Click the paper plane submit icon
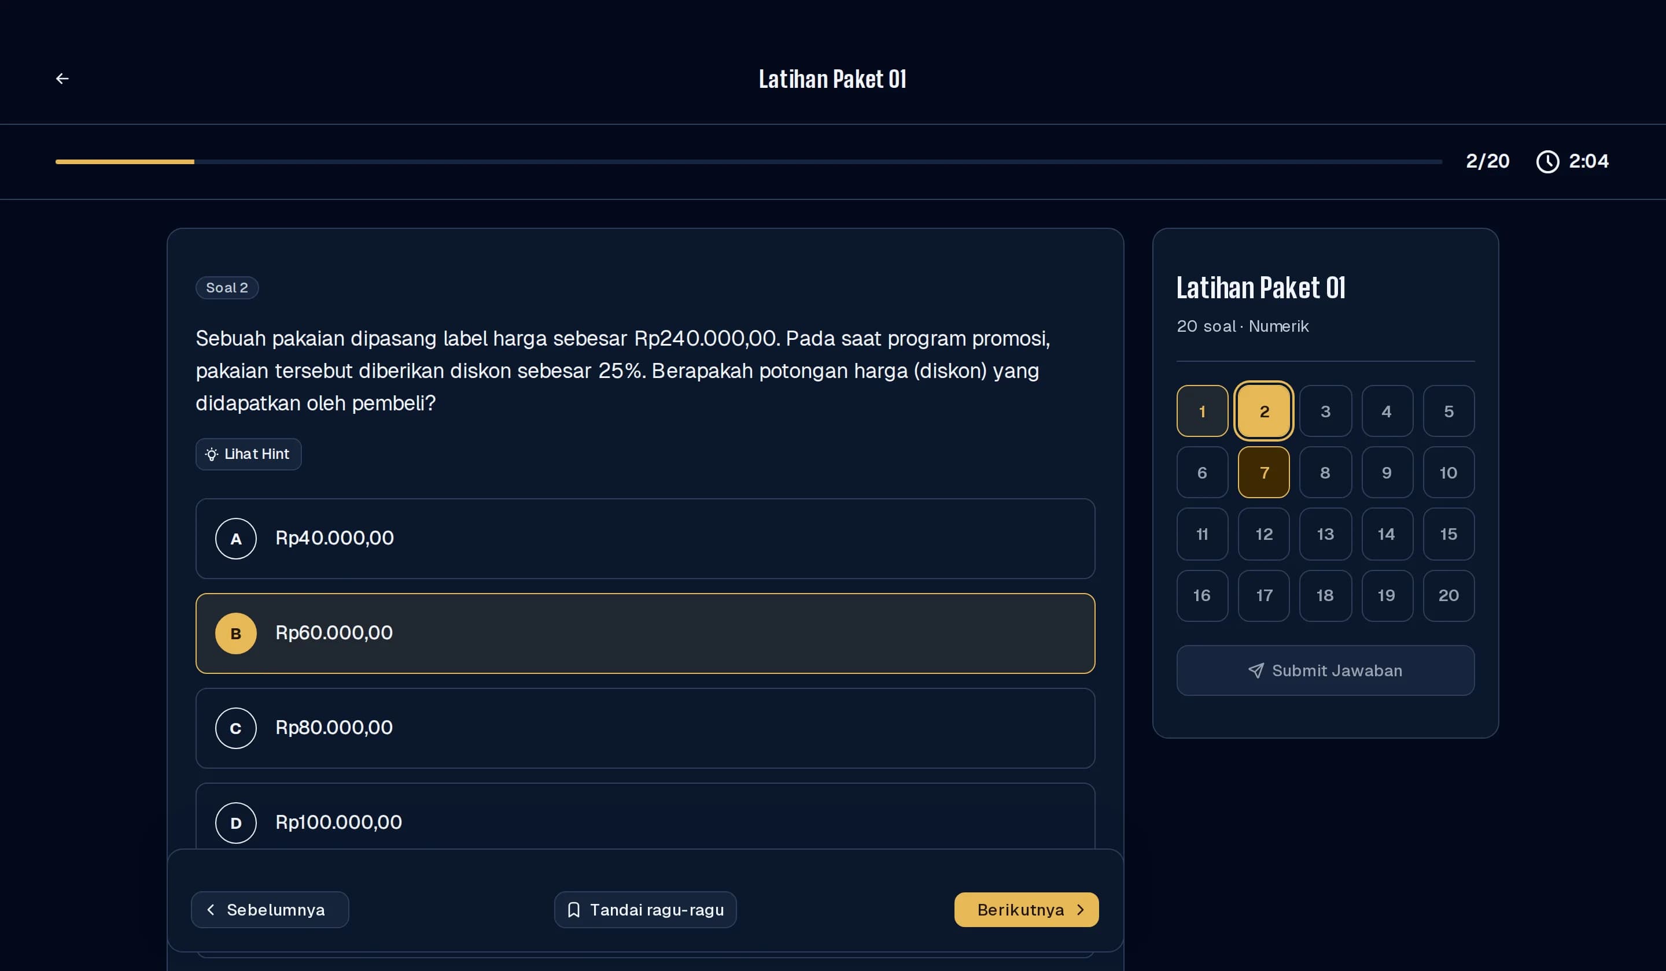 [1255, 670]
